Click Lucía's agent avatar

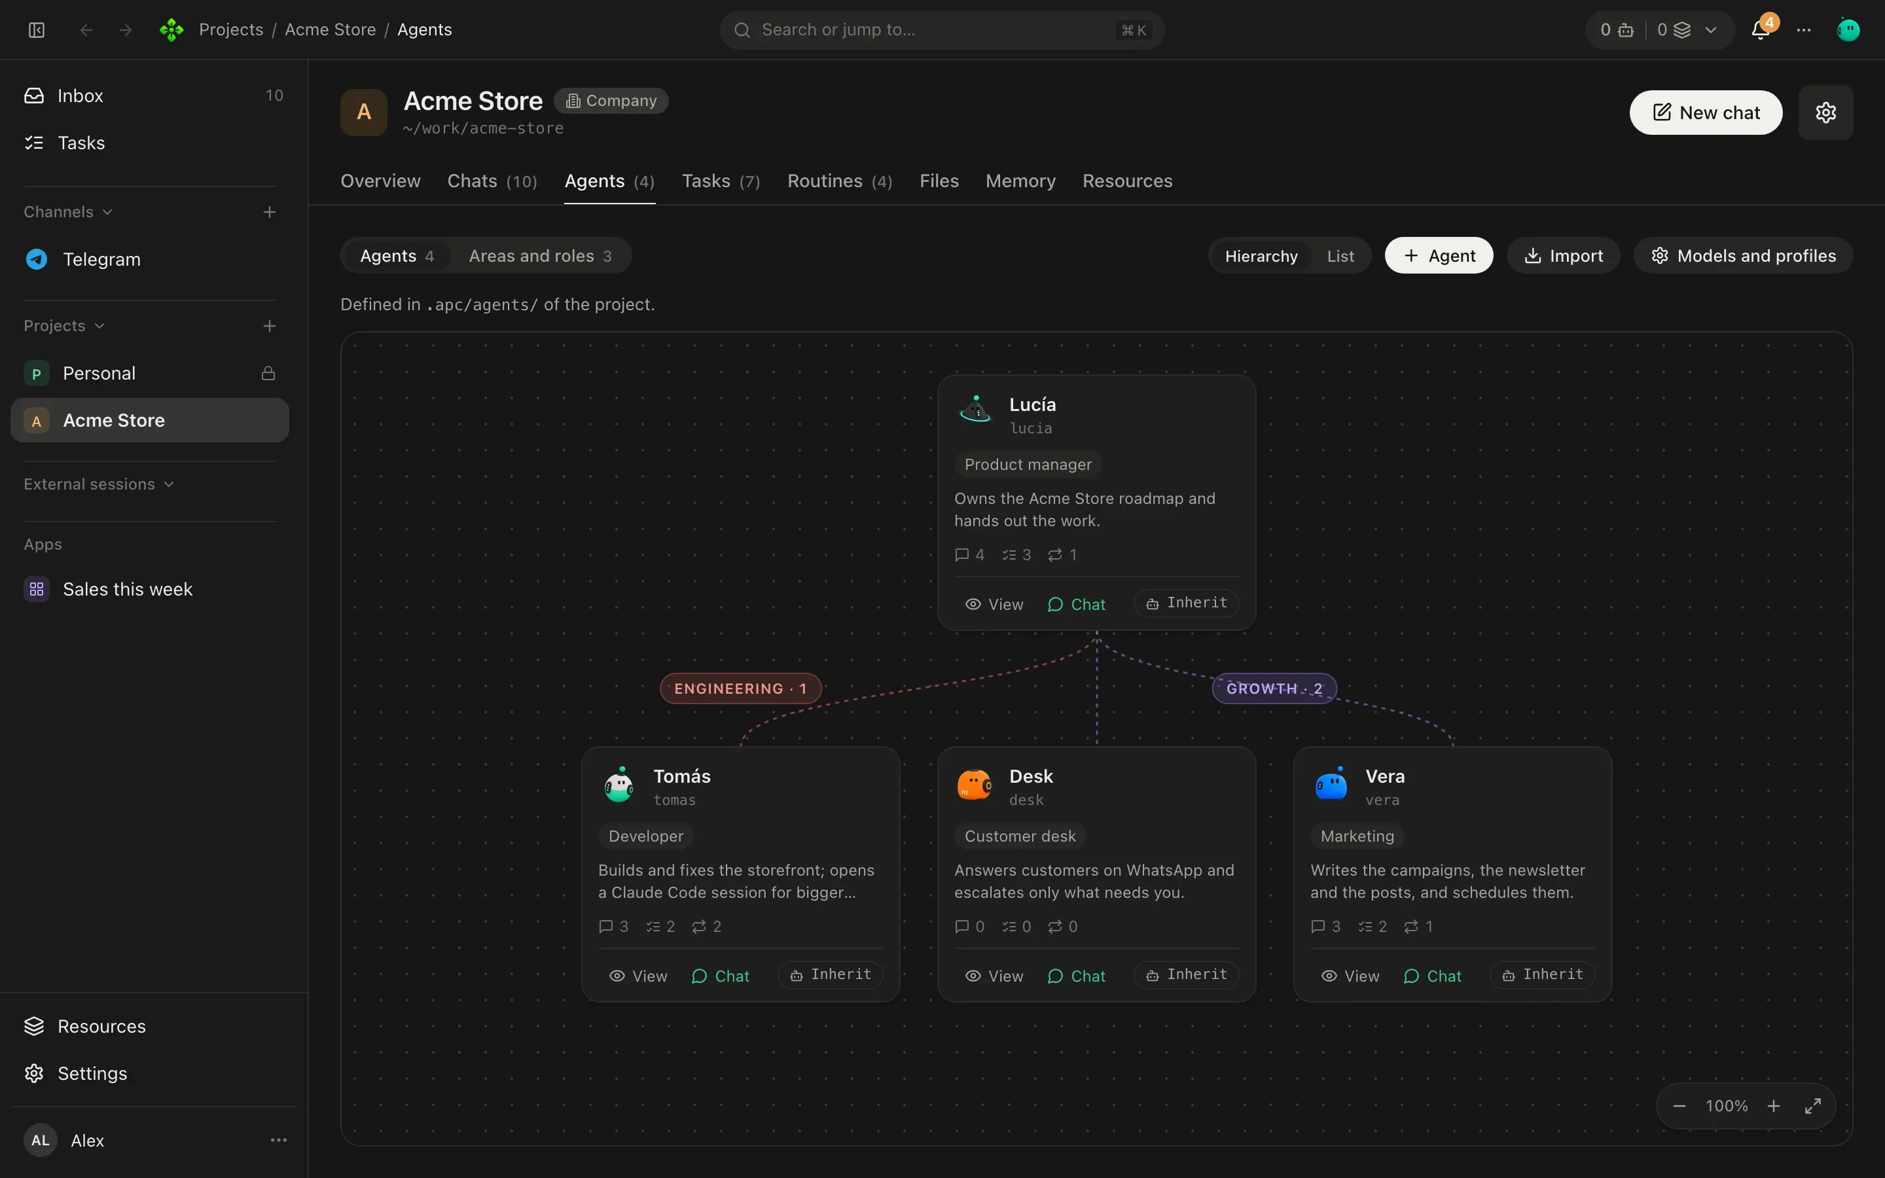pos(975,408)
